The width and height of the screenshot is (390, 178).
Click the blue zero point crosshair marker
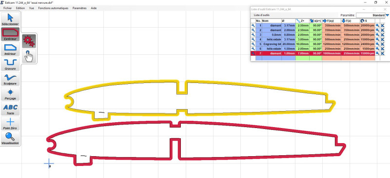(49, 163)
